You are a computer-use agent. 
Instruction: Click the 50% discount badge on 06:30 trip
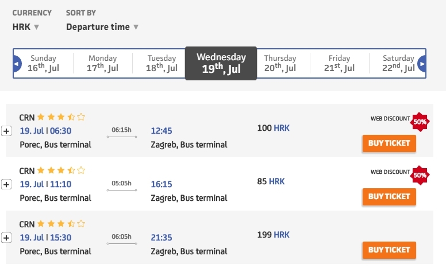coord(420,122)
